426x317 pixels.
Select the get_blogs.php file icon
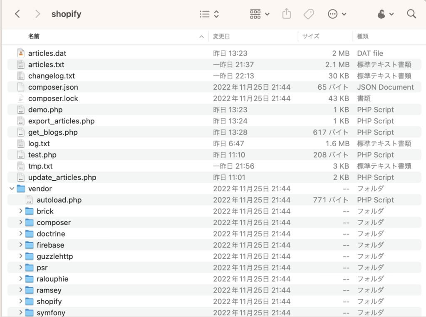point(21,132)
